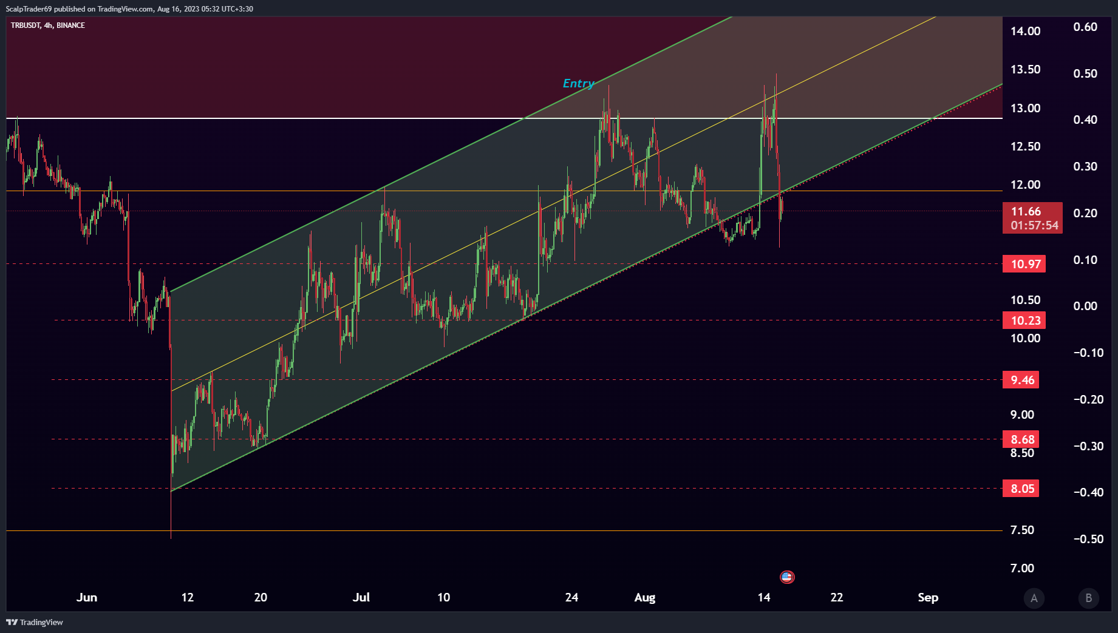
Task: Click the 13.00 price axis value
Action: coord(1025,108)
